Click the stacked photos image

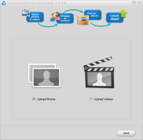click(44, 76)
